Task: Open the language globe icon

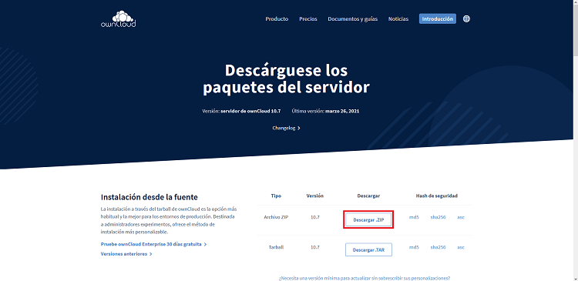Action: click(x=466, y=18)
